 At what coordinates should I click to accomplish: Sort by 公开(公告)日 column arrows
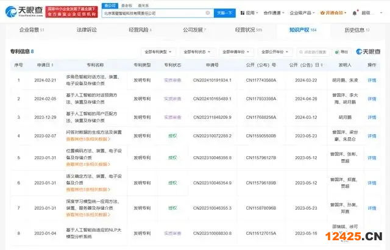322,65
